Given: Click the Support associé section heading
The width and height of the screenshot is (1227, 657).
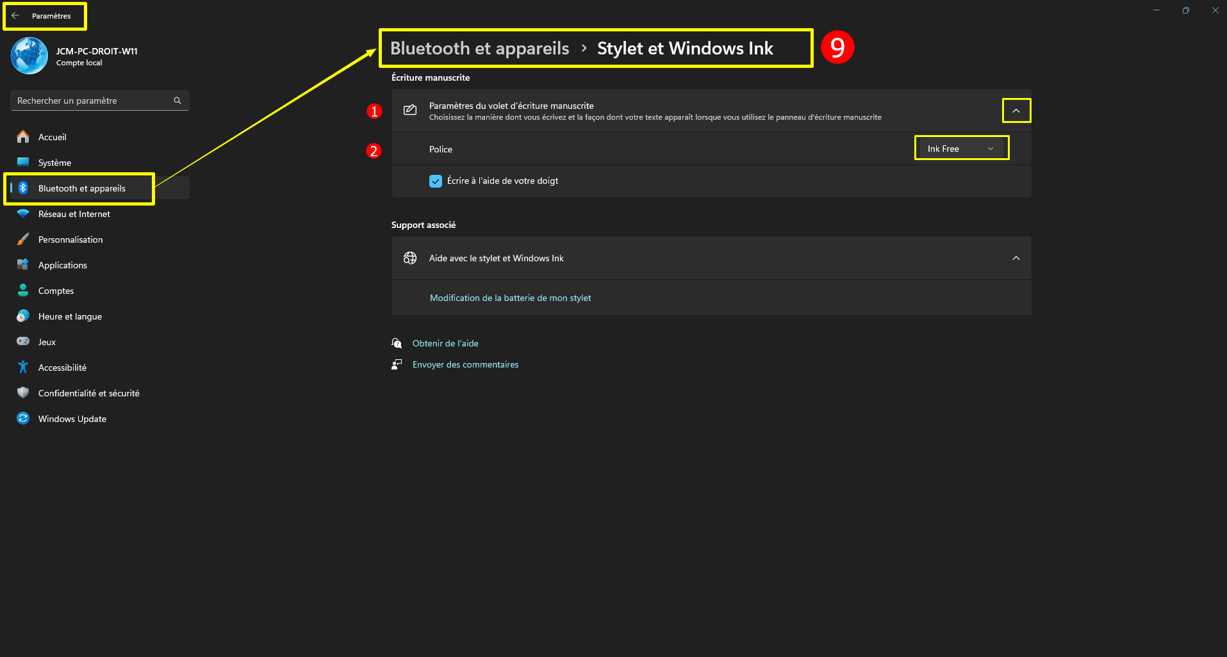Looking at the screenshot, I should 424,225.
